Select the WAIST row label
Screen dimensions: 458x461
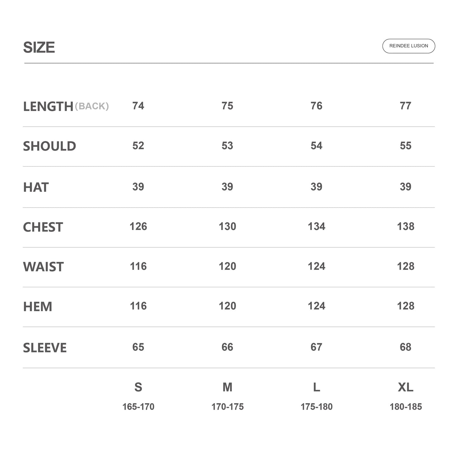(43, 267)
